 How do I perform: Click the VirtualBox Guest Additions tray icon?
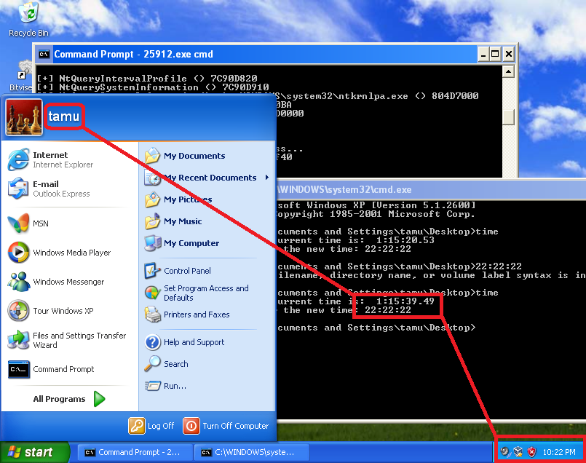click(518, 451)
